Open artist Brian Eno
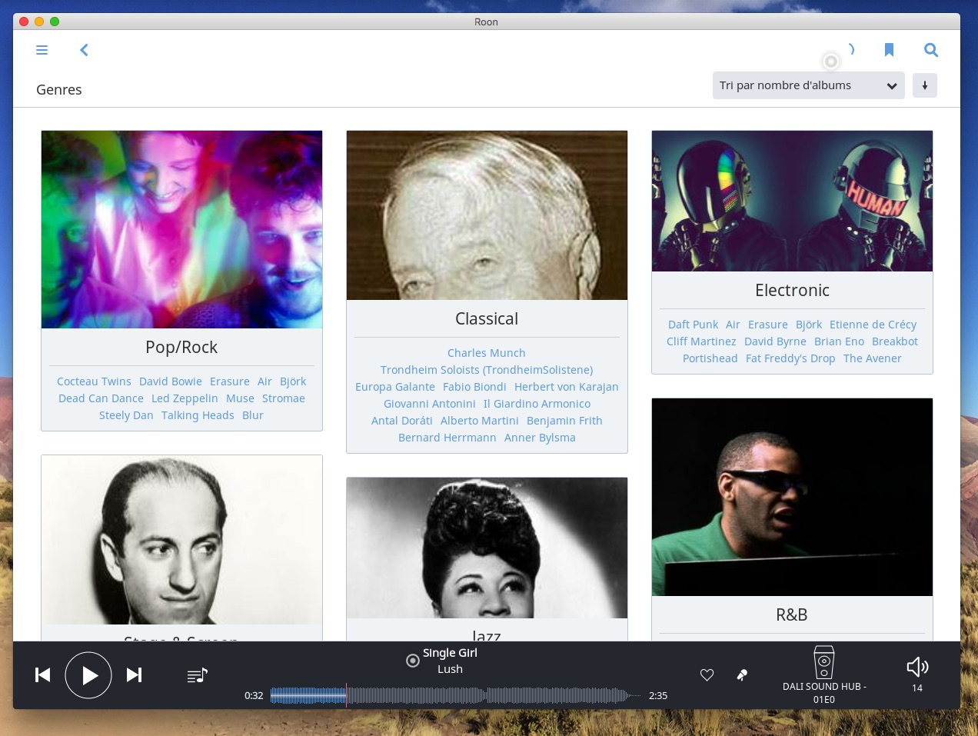Image resolution: width=978 pixels, height=736 pixels. tap(839, 341)
